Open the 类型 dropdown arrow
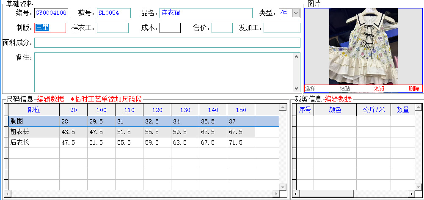Screen dimensions: 424x200 click(x=296, y=13)
